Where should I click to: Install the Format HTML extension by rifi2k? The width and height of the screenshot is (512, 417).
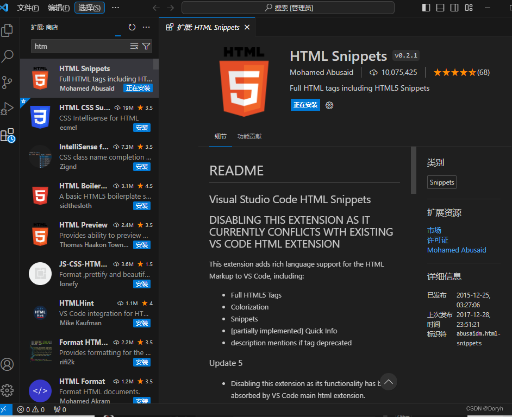coord(142,362)
